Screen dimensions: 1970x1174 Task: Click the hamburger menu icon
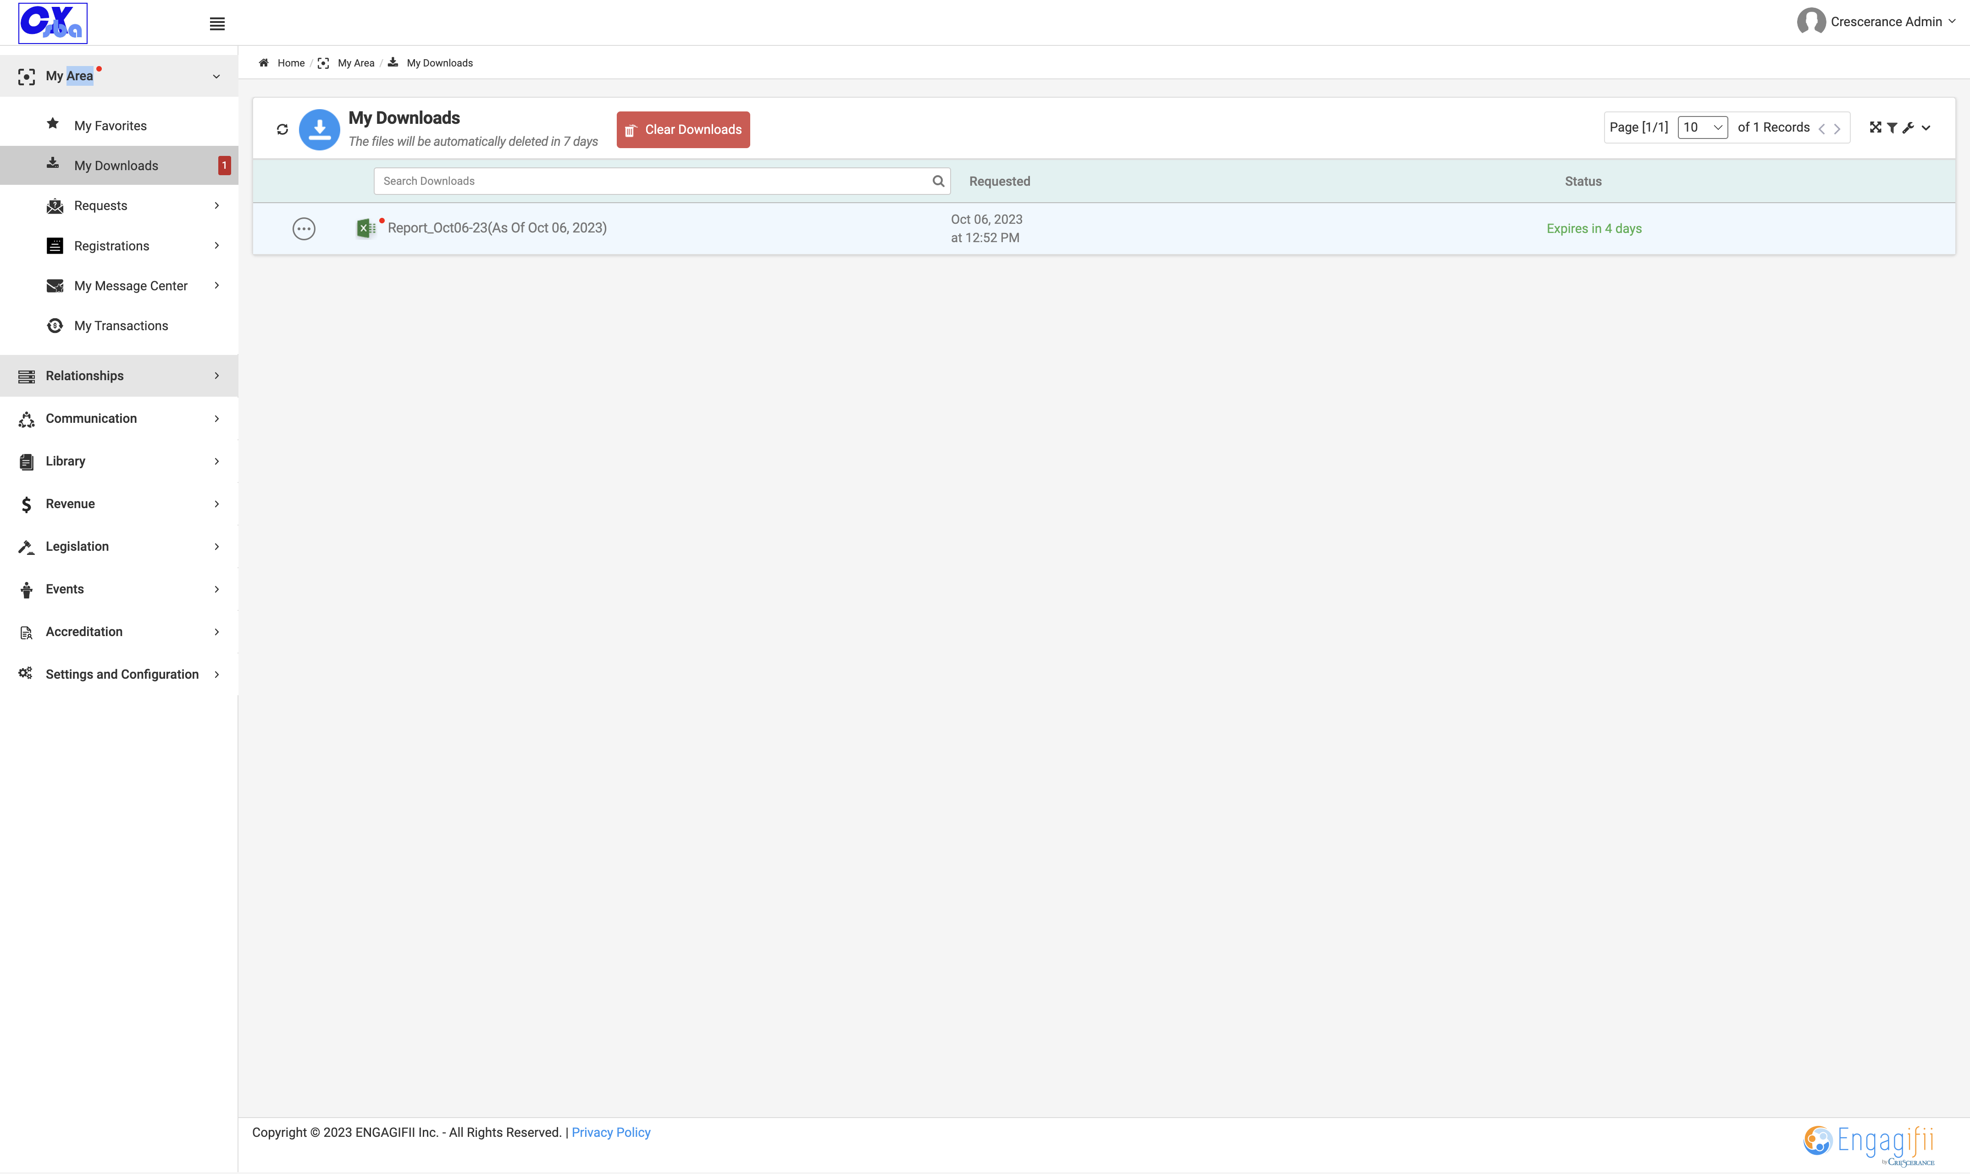[217, 24]
